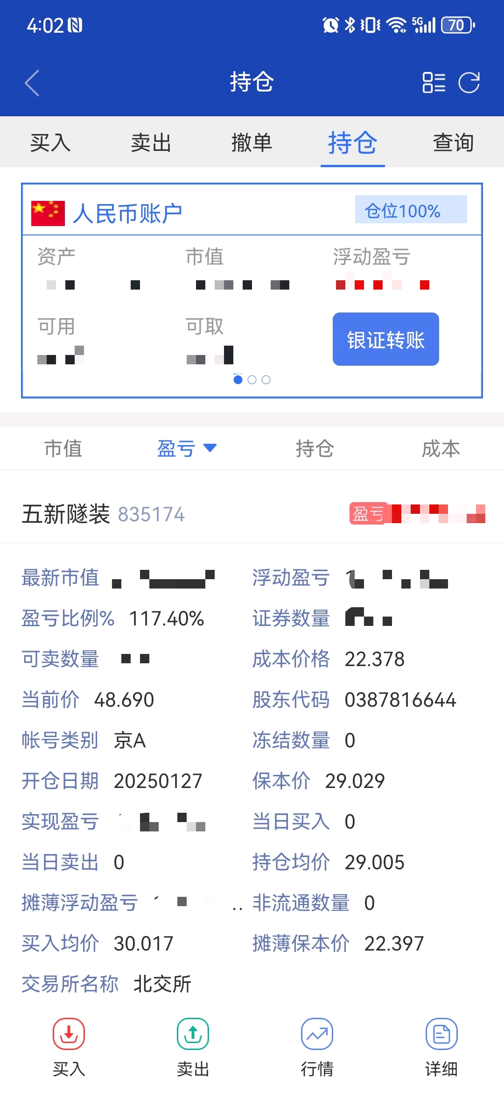Tap the Wi-Fi icon in status bar
The image size is (504, 1093).
coord(397,25)
